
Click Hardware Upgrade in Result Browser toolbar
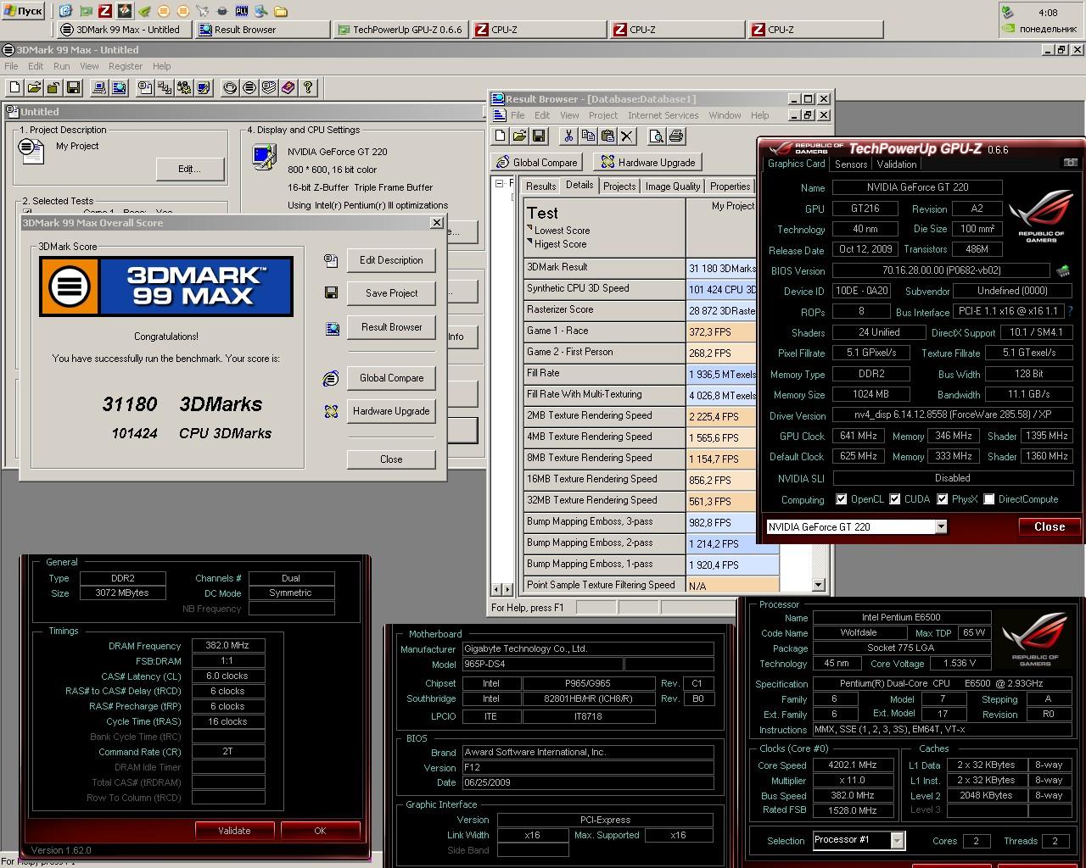pyautogui.click(x=647, y=162)
